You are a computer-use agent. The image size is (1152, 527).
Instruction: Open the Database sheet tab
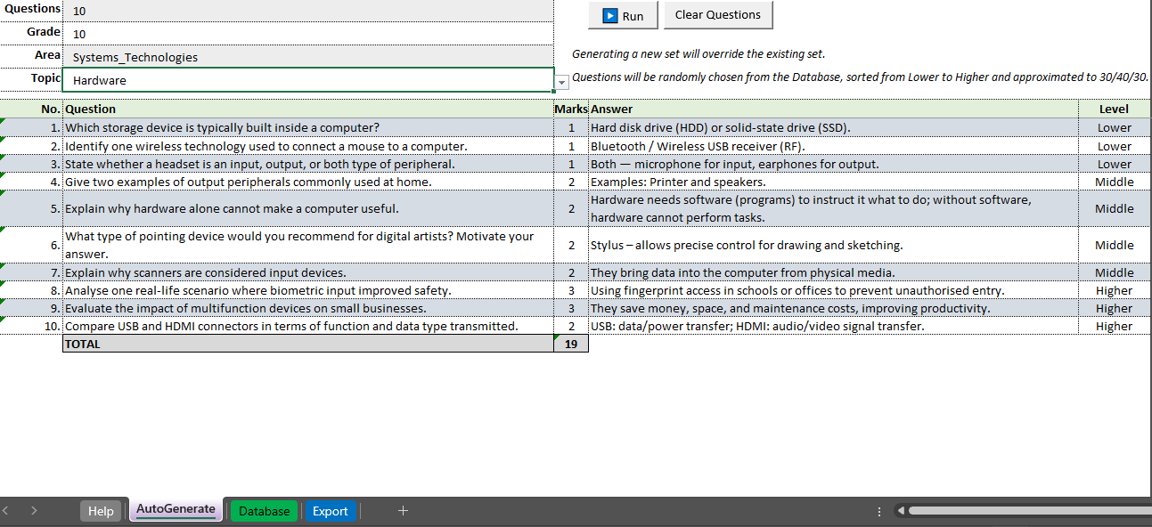264,511
